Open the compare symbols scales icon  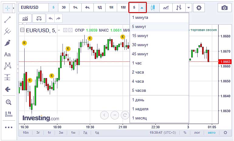point(39,18)
